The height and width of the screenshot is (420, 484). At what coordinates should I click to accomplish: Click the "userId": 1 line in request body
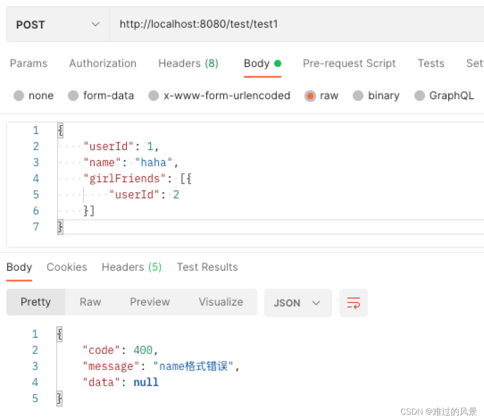(x=121, y=147)
